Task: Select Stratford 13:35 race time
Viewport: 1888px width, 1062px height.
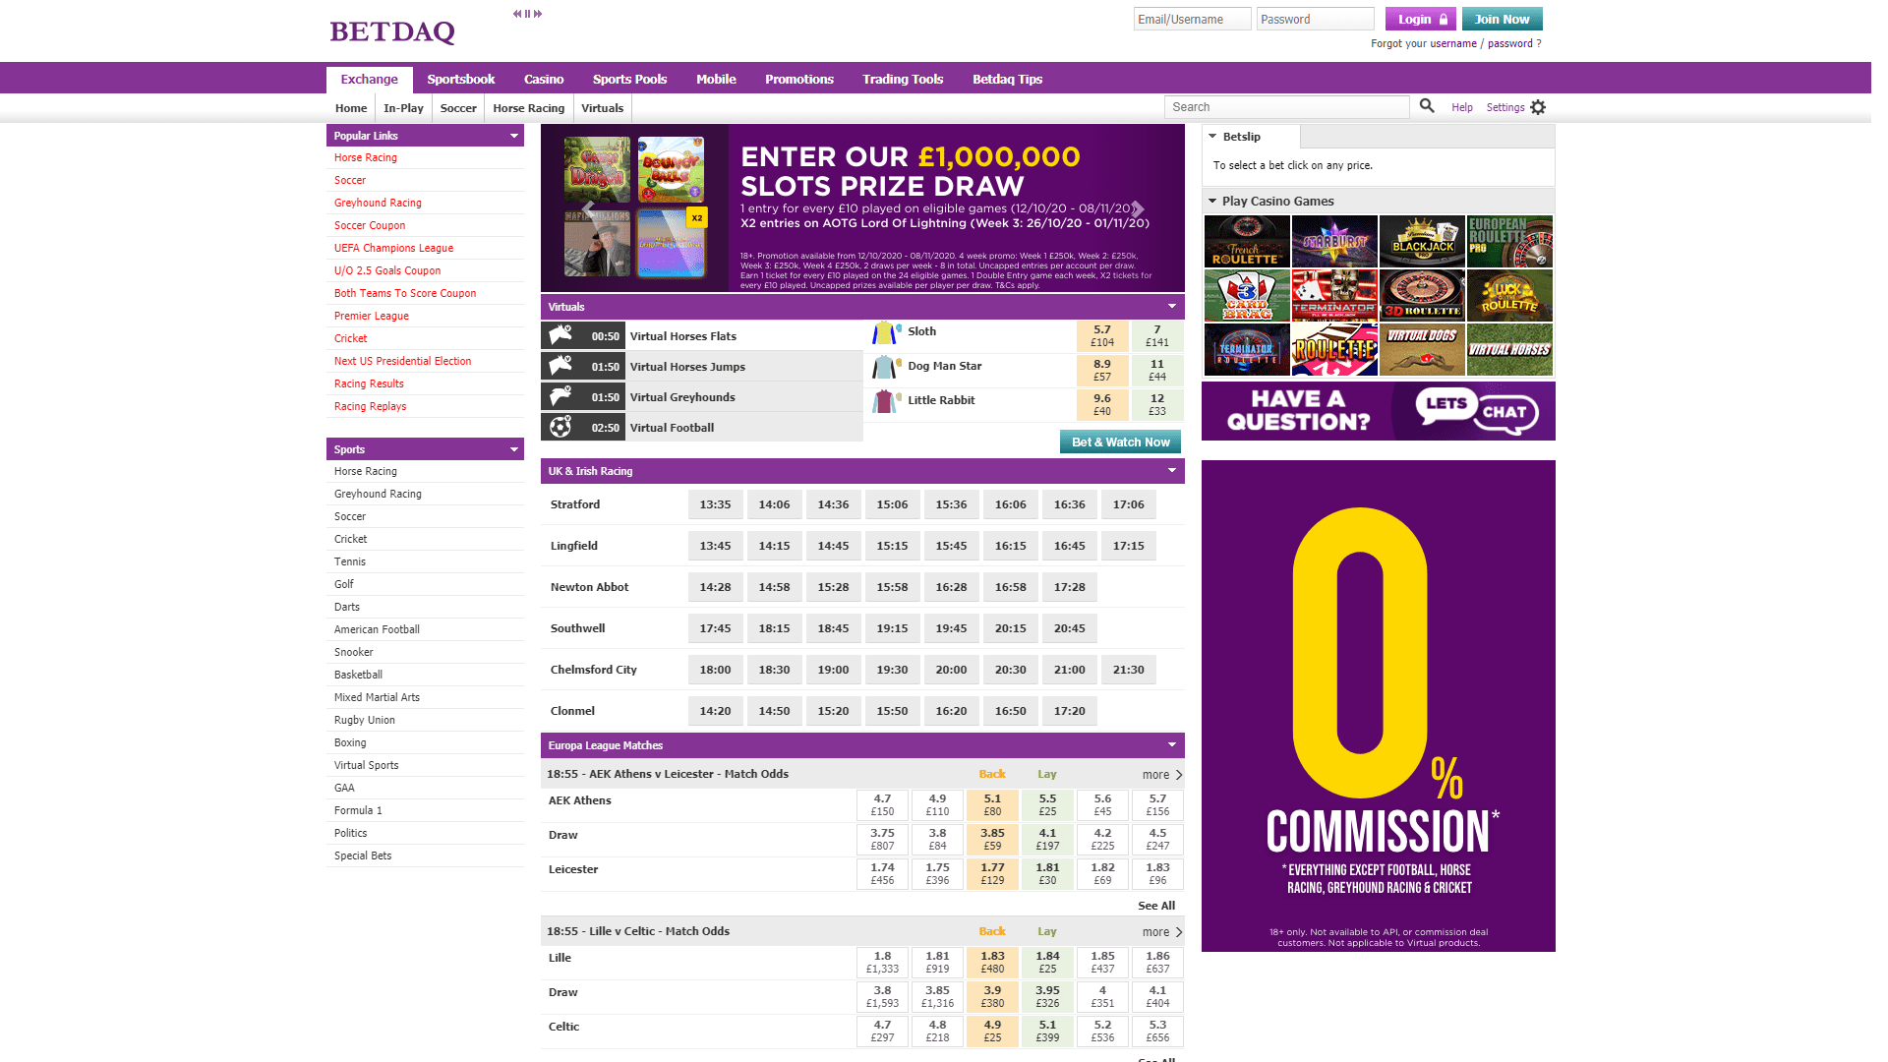Action: [715, 504]
